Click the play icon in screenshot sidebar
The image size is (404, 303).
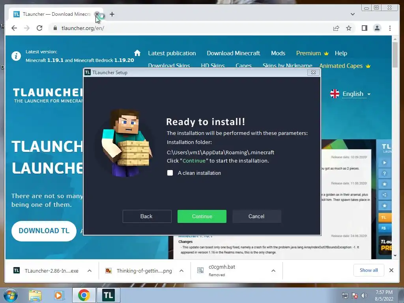click(384, 163)
